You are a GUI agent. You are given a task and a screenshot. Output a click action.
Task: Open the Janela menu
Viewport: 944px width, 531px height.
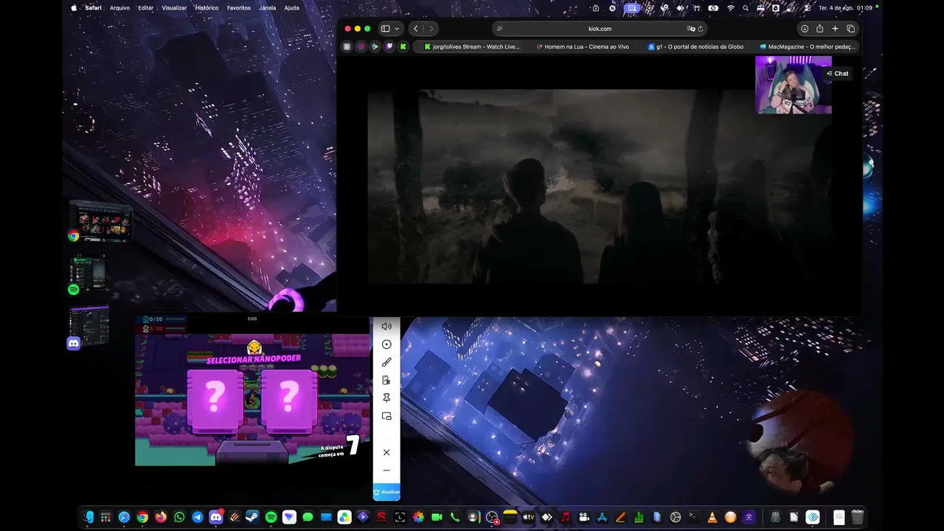click(268, 8)
